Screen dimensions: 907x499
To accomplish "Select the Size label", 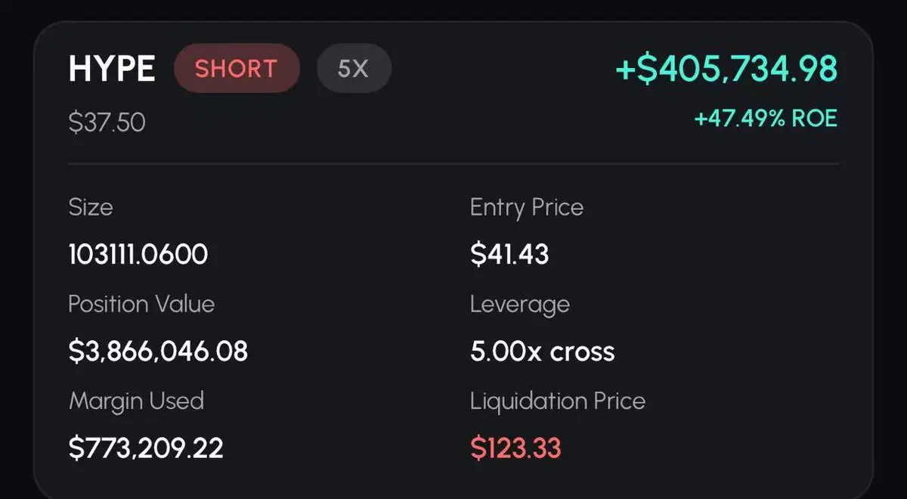I will (91, 207).
